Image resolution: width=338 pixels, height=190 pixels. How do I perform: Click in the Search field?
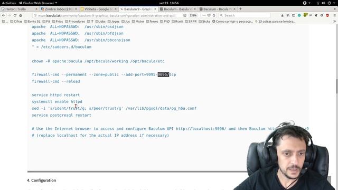coord(245,15)
